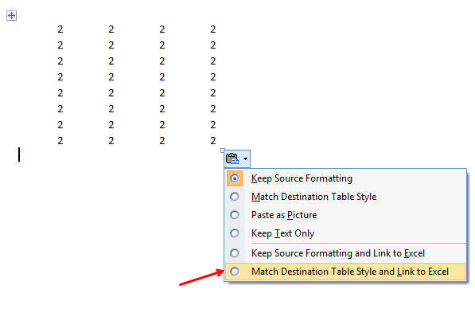Open the Paste Options dropdown arrow
The width and height of the screenshot is (475, 313).
[x=245, y=158]
